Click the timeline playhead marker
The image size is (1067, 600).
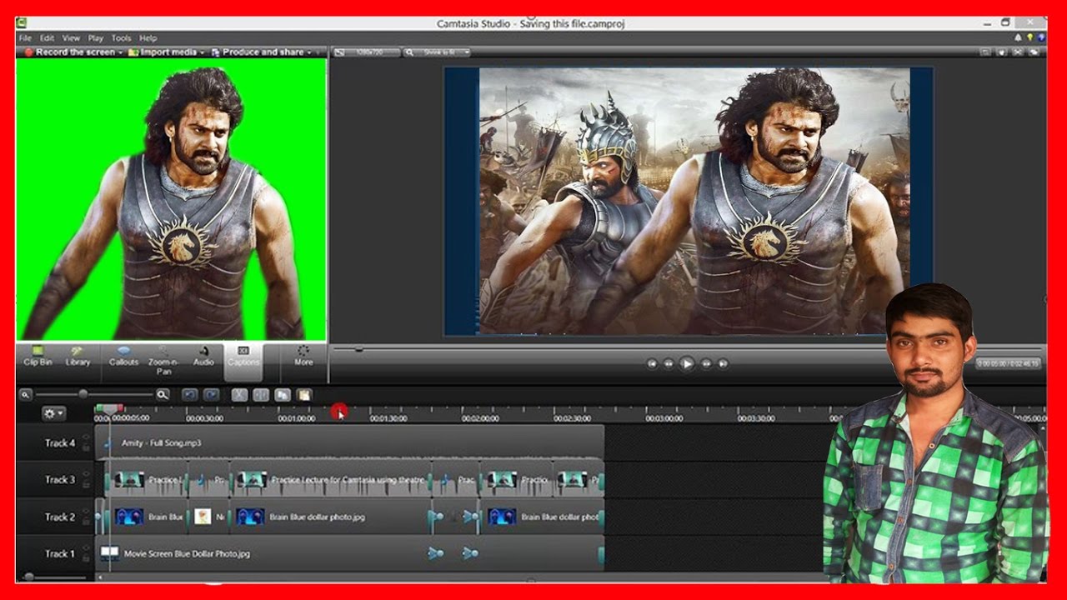coord(109,408)
